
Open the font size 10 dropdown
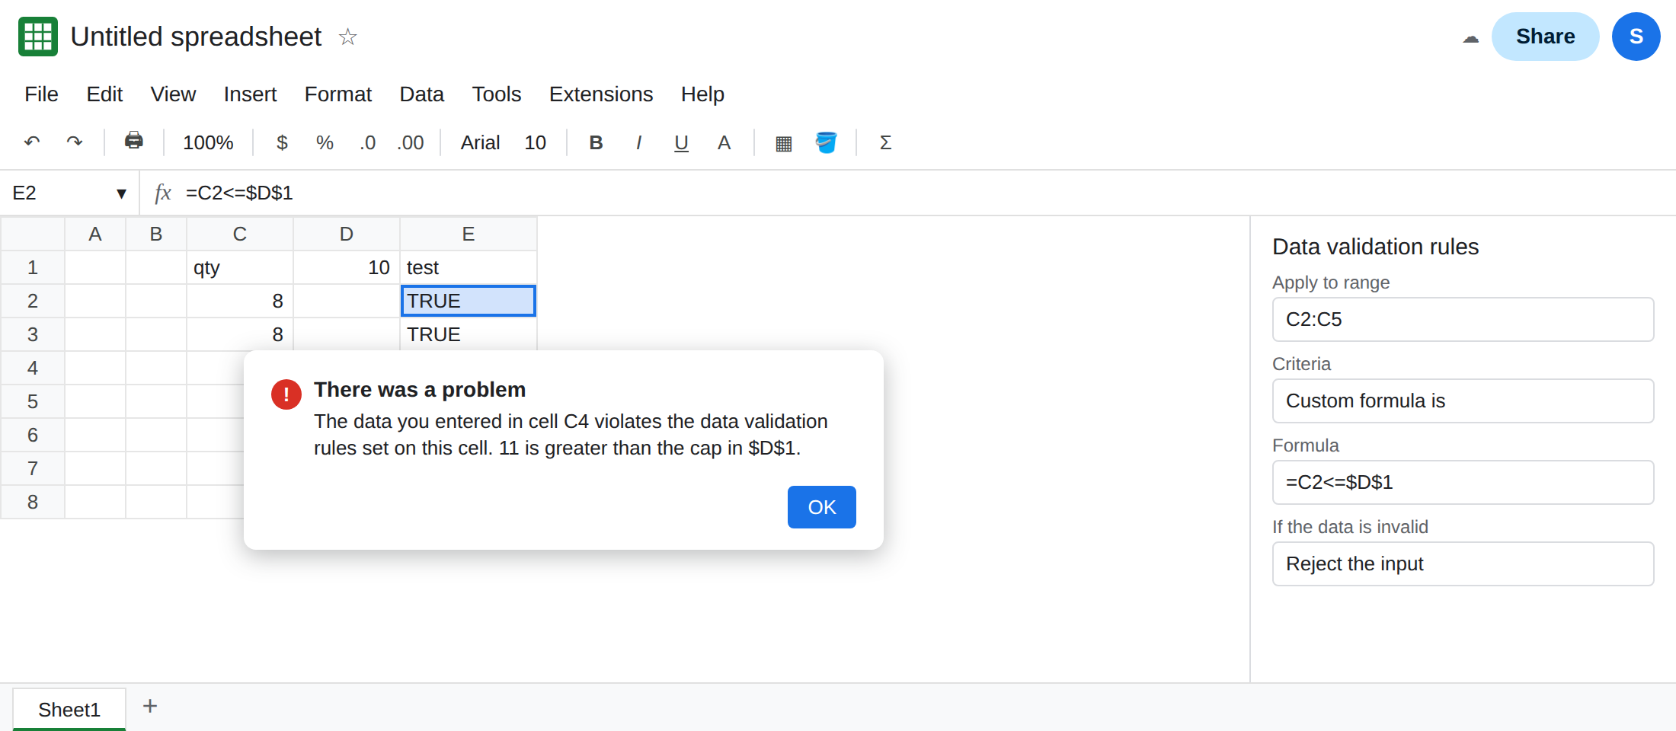point(535,142)
